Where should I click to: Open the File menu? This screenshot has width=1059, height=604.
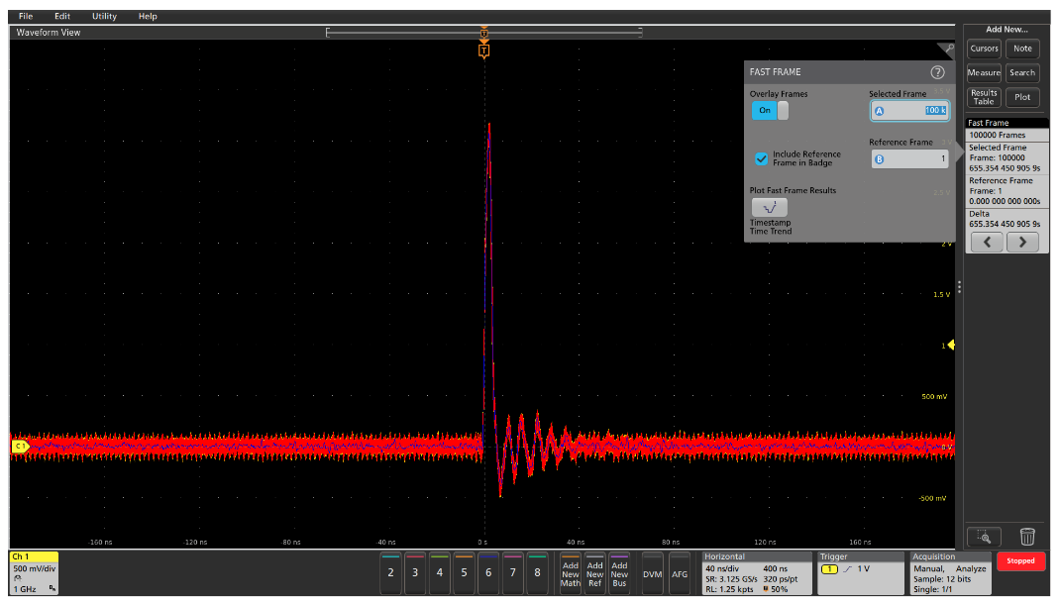[26, 17]
